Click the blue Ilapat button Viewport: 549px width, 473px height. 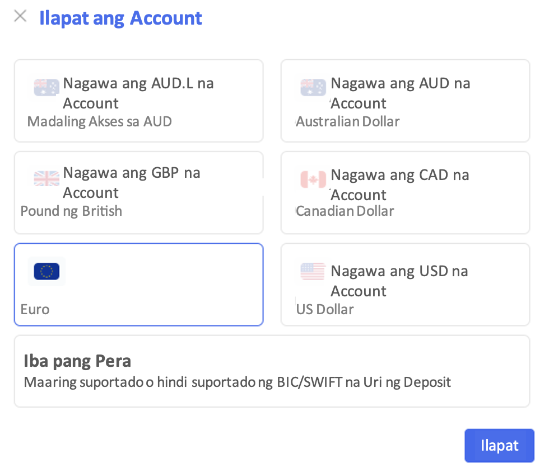click(x=499, y=446)
